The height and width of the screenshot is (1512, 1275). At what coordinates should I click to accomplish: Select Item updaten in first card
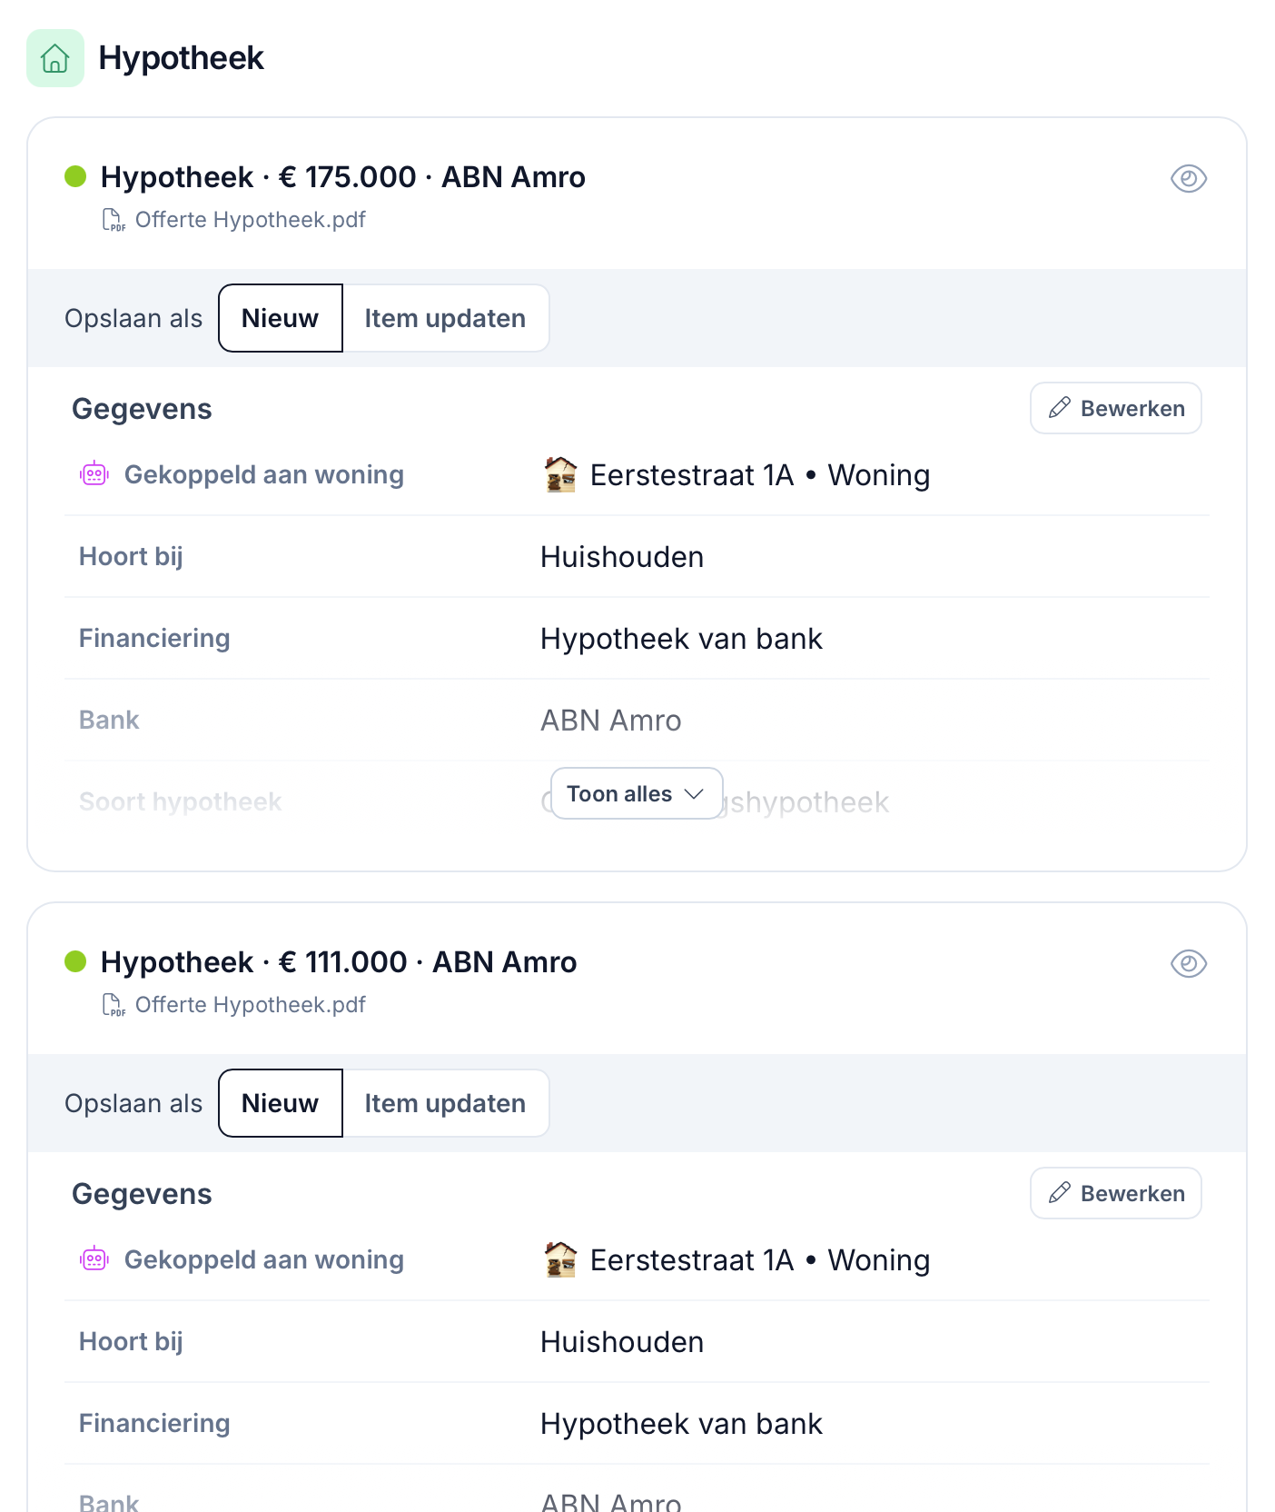[445, 318]
